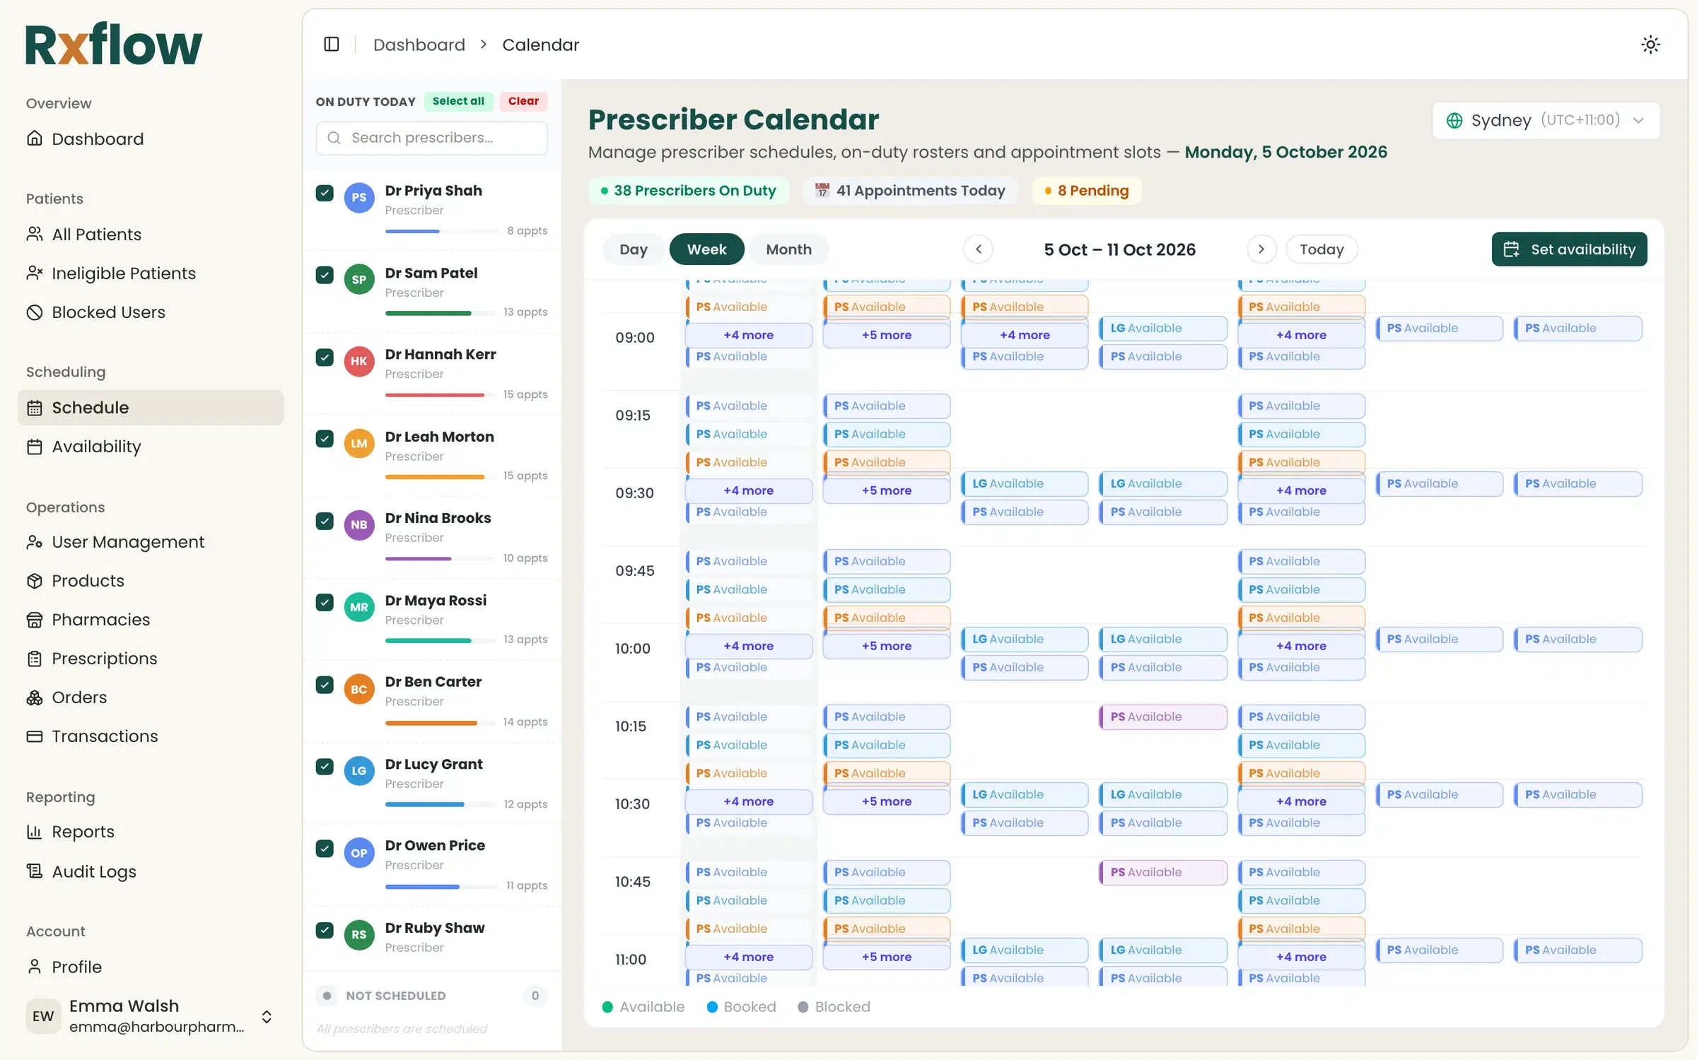Open Schedule in the sidebar

pyautogui.click(x=151, y=408)
